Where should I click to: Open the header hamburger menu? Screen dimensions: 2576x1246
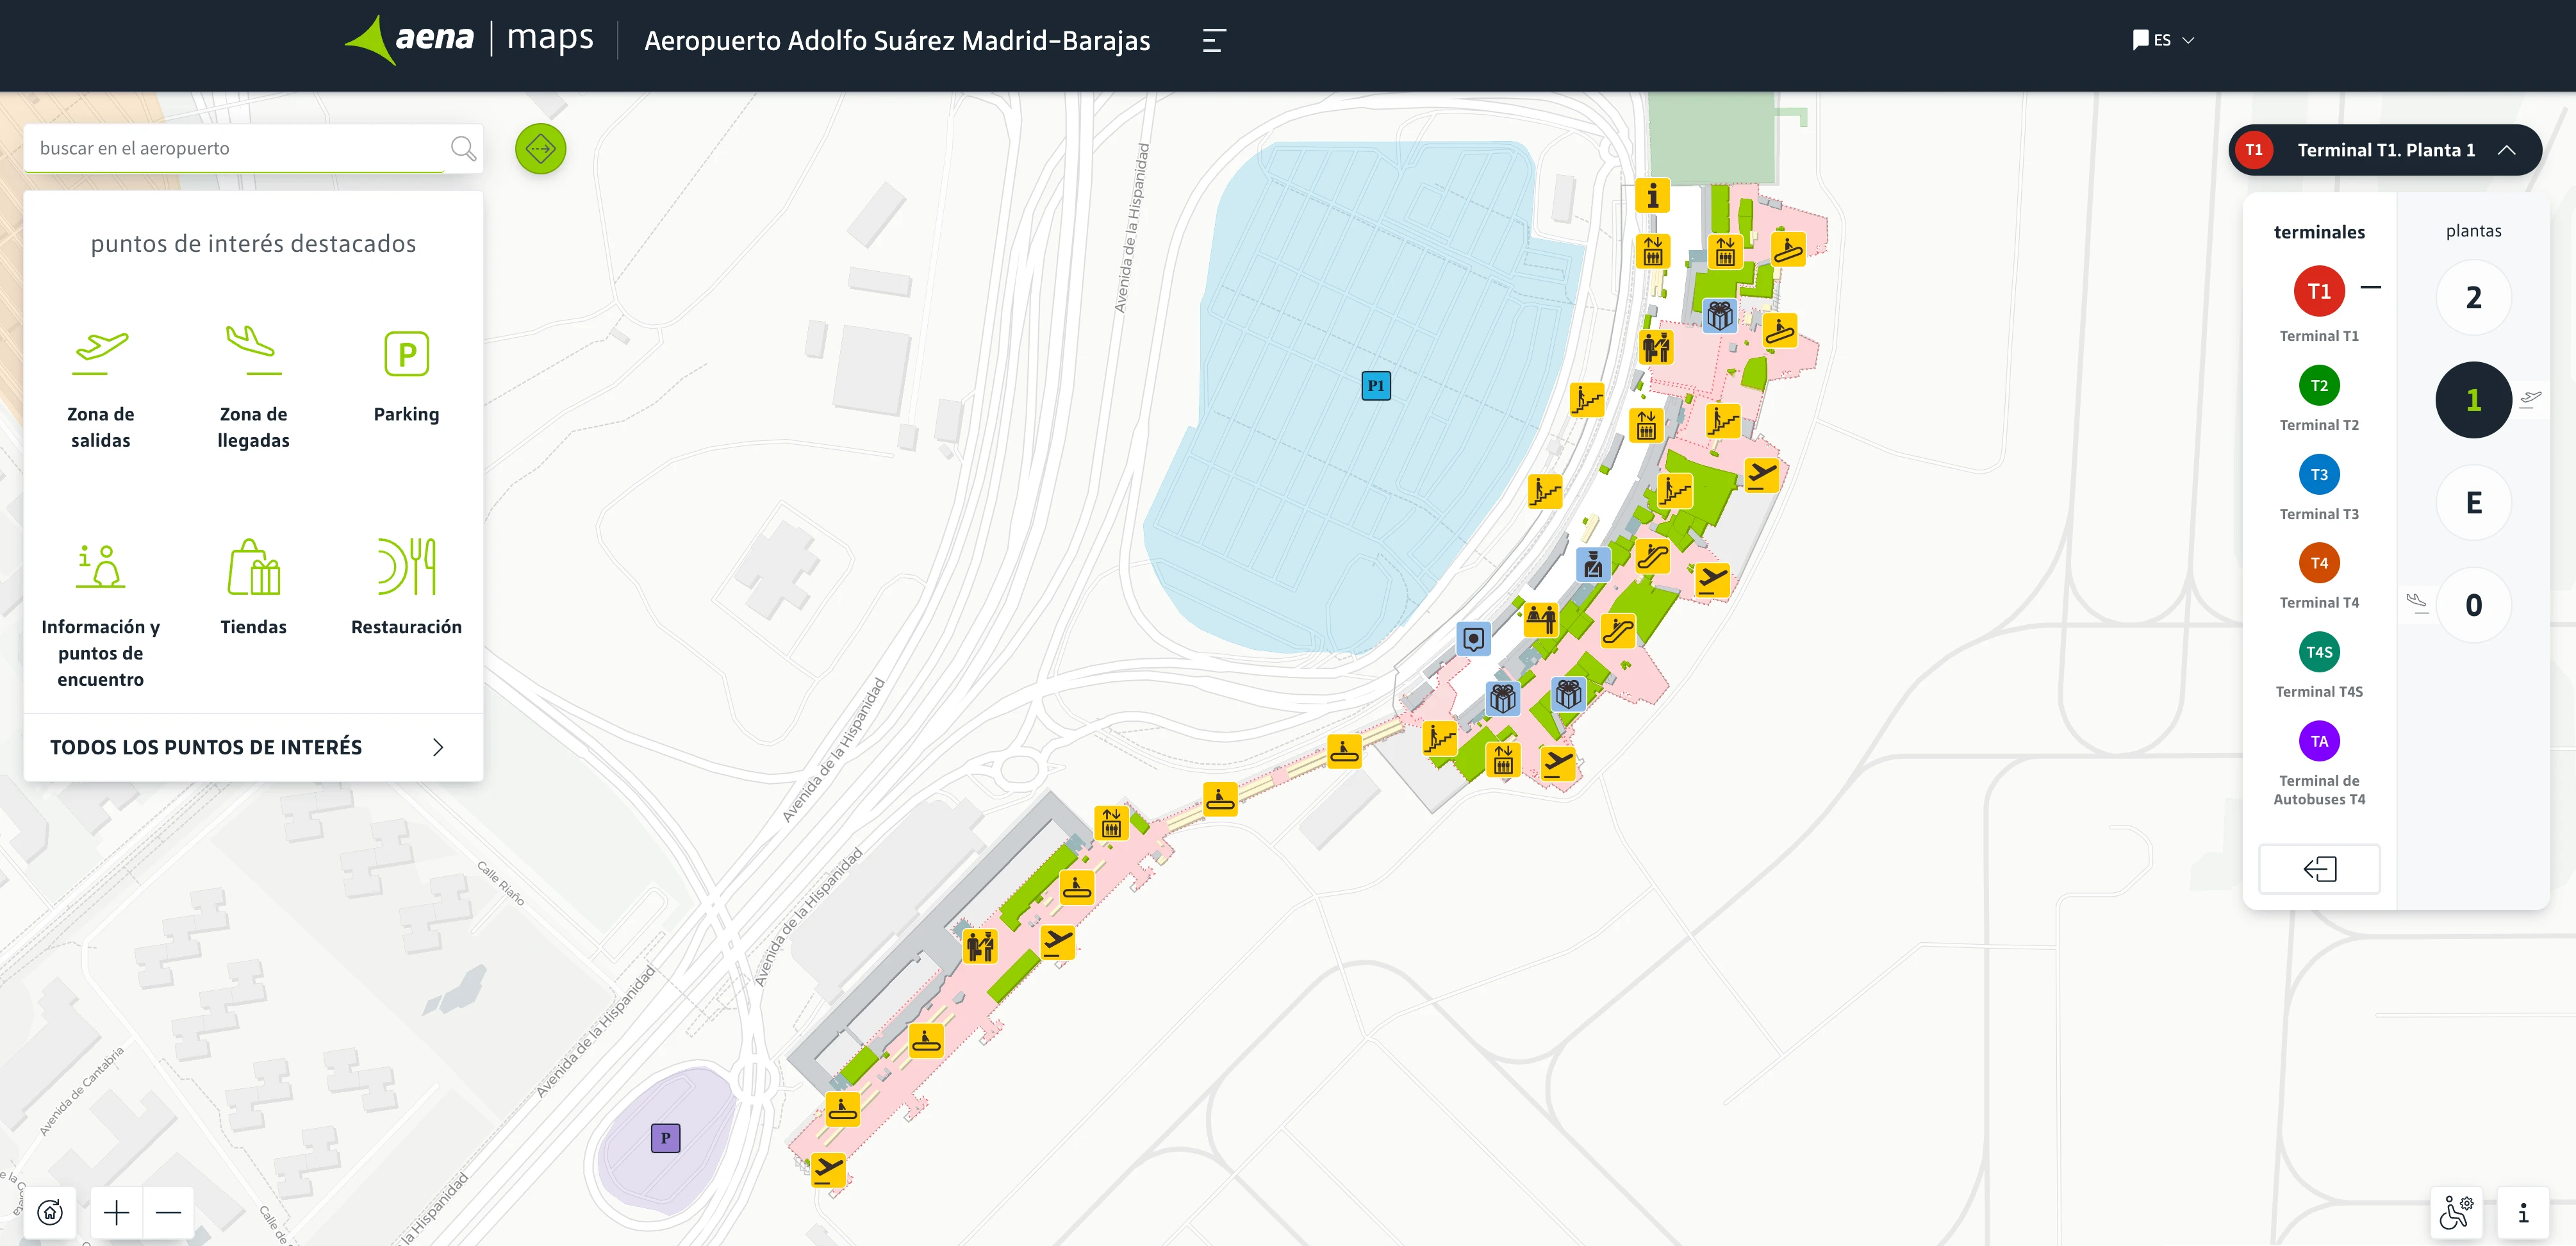click(1213, 40)
